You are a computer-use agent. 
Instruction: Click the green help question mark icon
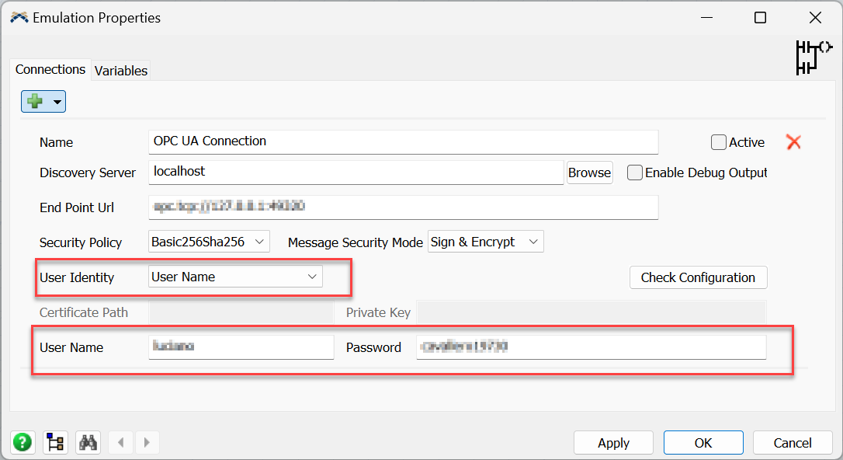tap(23, 443)
